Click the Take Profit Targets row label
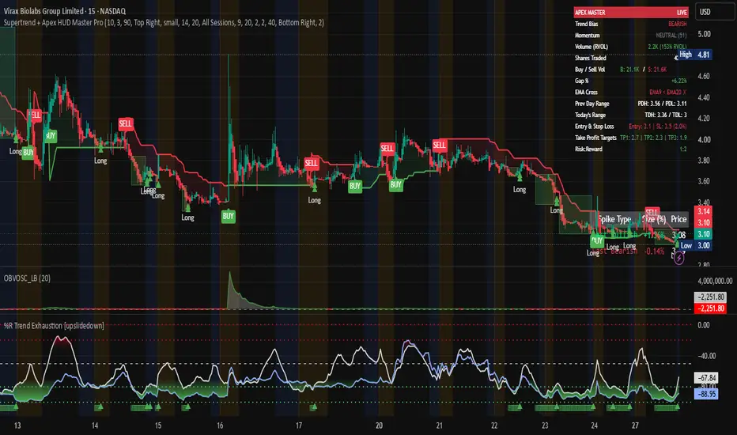The image size is (737, 435). (595, 138)
